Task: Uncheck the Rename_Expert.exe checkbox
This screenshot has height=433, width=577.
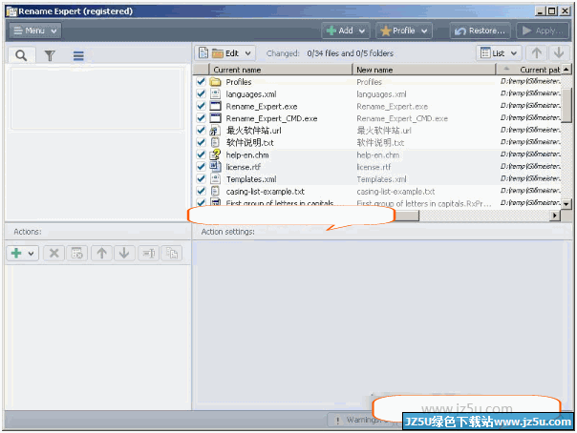Action: pyautogui.click(x=201, y=106)
